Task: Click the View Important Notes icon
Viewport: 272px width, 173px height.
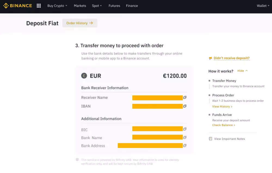Action: tap(210, 139)
